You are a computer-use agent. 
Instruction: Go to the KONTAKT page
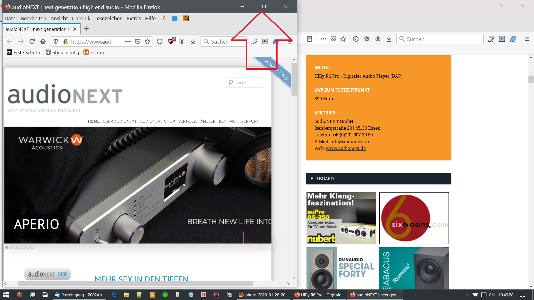click(228, 121)
